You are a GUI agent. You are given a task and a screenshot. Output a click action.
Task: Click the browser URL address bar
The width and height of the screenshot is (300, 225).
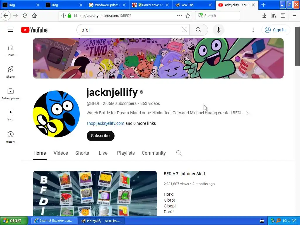pyautogui.click(x=125, y=16)
